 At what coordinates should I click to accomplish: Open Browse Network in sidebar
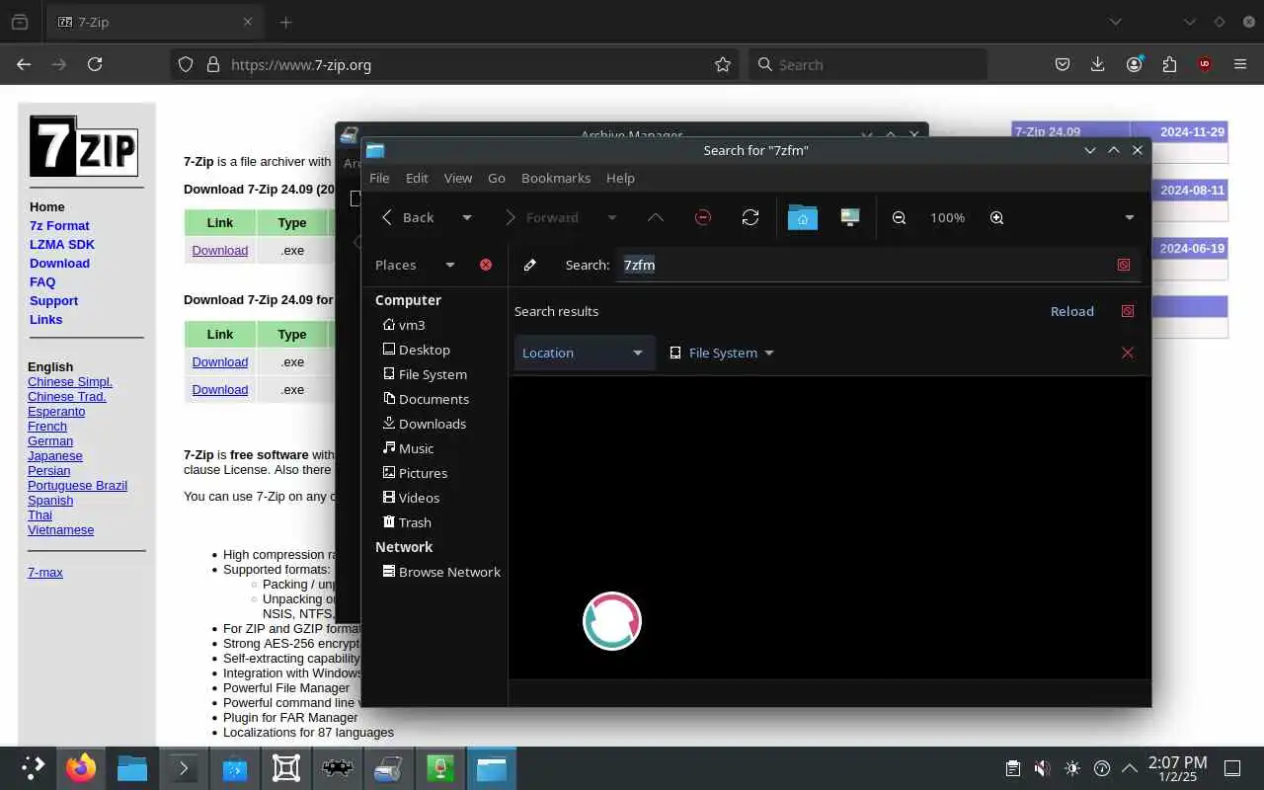click(x=441, y=572)
